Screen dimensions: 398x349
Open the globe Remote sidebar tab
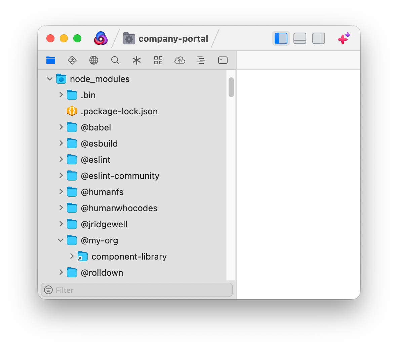(x=94, y=60)
